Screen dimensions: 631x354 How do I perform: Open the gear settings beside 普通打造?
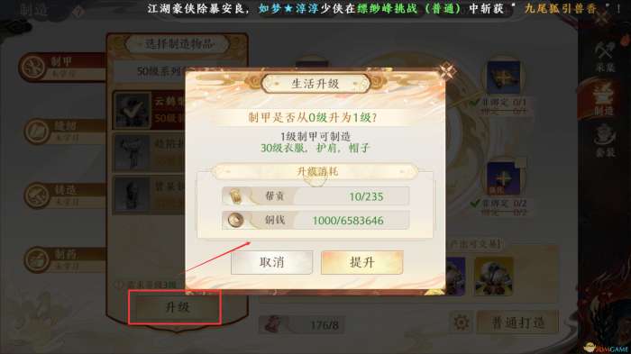(x=462, y=322)
